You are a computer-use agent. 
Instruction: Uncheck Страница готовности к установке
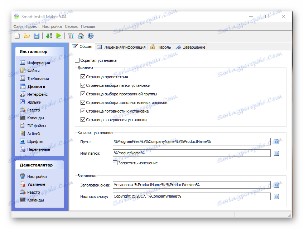coord(83,111)
